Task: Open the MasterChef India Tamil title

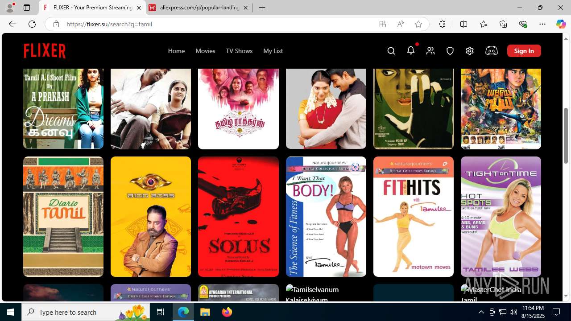Action: [501, 293]
